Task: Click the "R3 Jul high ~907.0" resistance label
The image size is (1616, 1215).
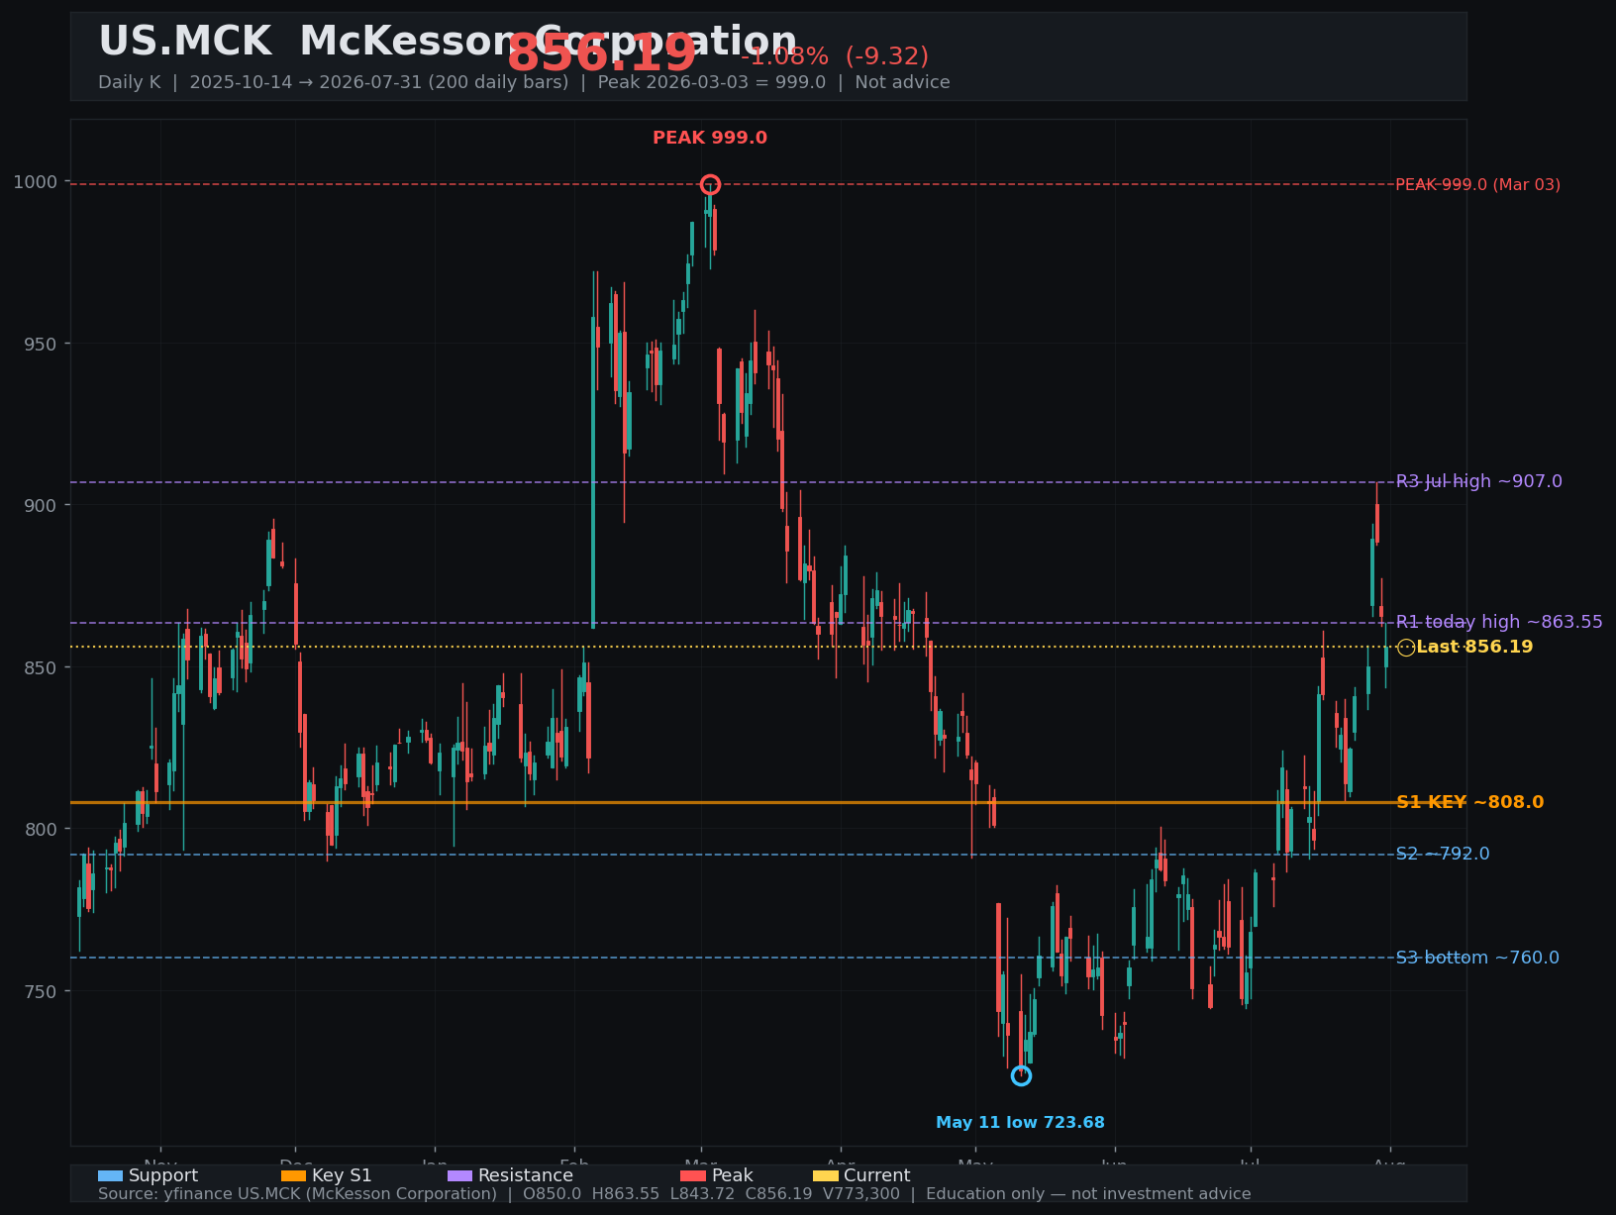Action: tap(1479, 482)
